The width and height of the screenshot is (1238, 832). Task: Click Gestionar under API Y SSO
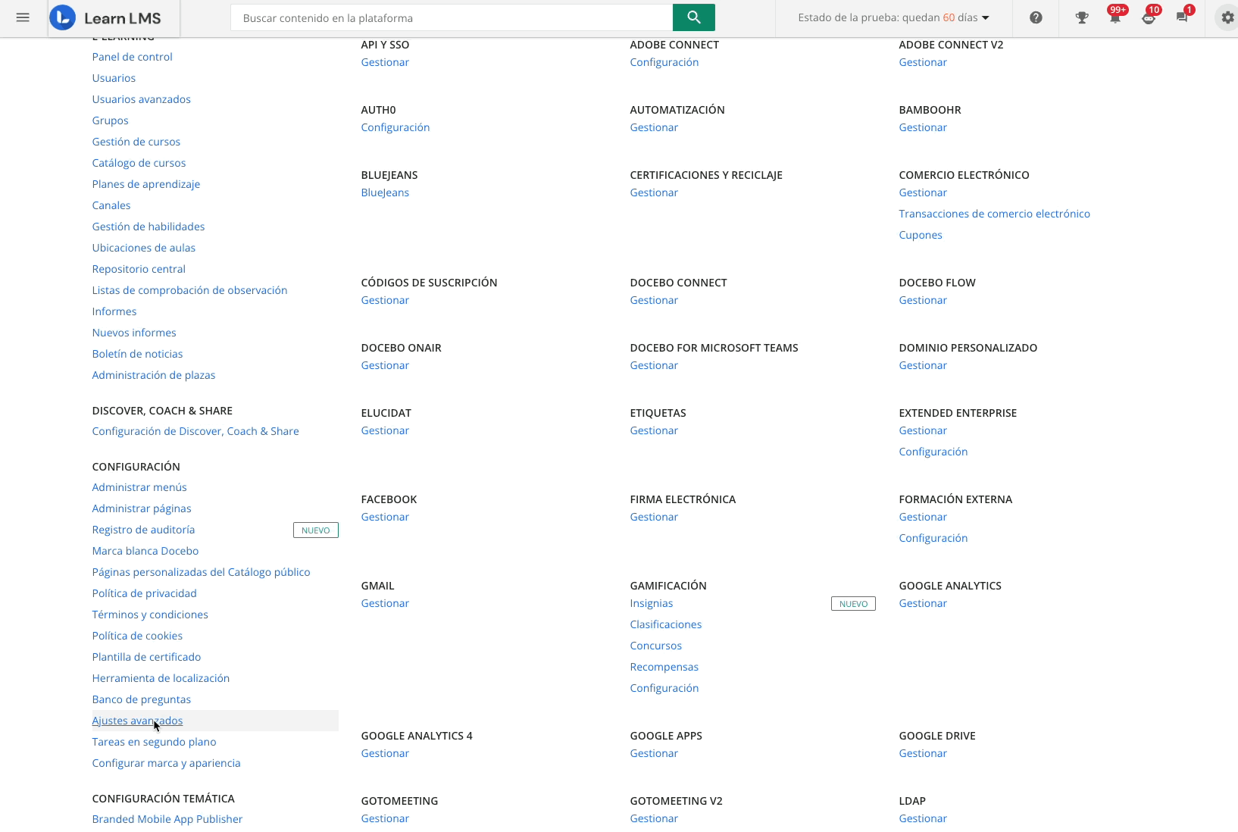385,62
